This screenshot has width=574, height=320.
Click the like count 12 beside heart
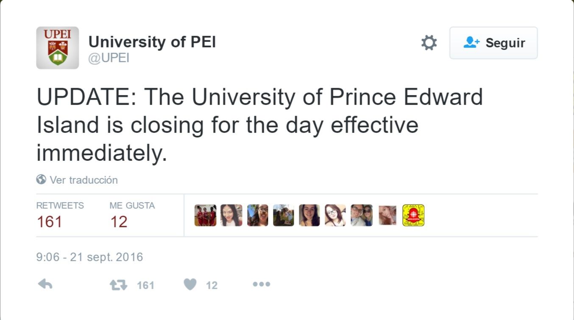(x=212, y=285)
